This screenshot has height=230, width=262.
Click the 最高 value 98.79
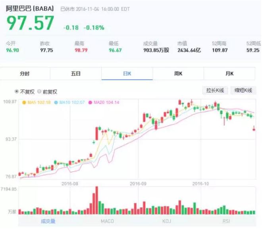coord(81,50)
